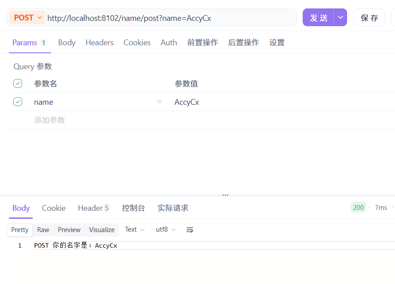Viewport: 395px width, 284px height.
Task: Open the Auth tab
Action: coord(169,42)
